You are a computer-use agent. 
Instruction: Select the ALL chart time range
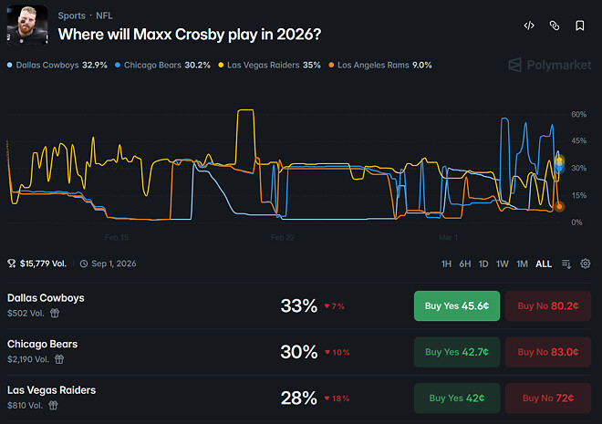point(544,264)
